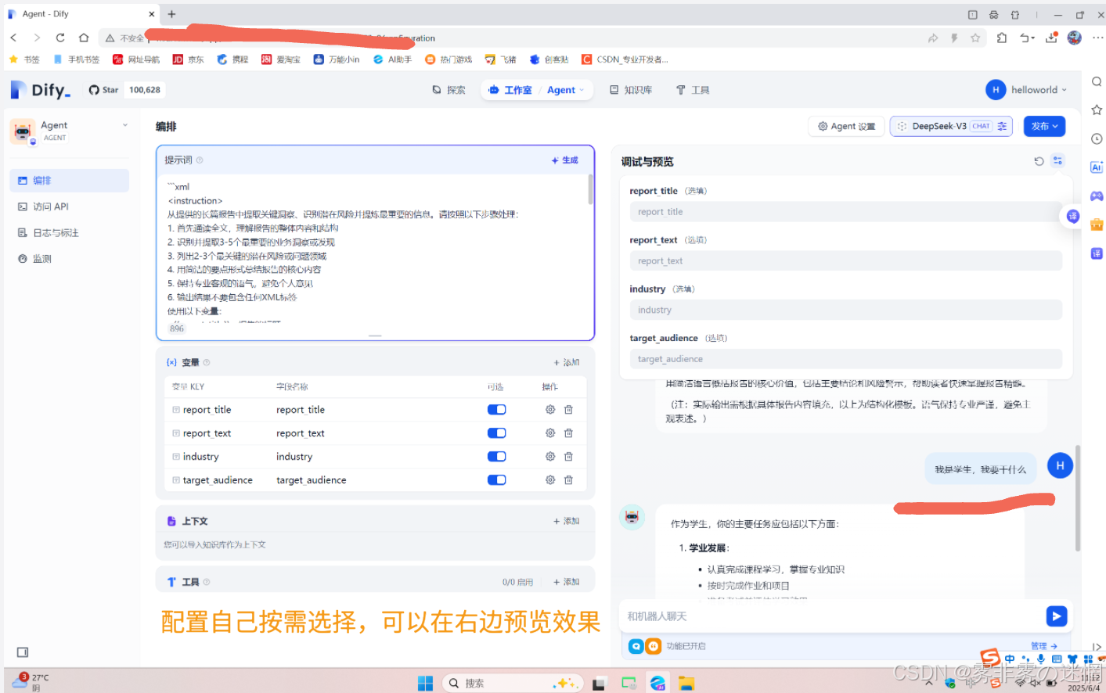
Task: Open browser sidebar toolbox icon
Action: point(1097,224)
